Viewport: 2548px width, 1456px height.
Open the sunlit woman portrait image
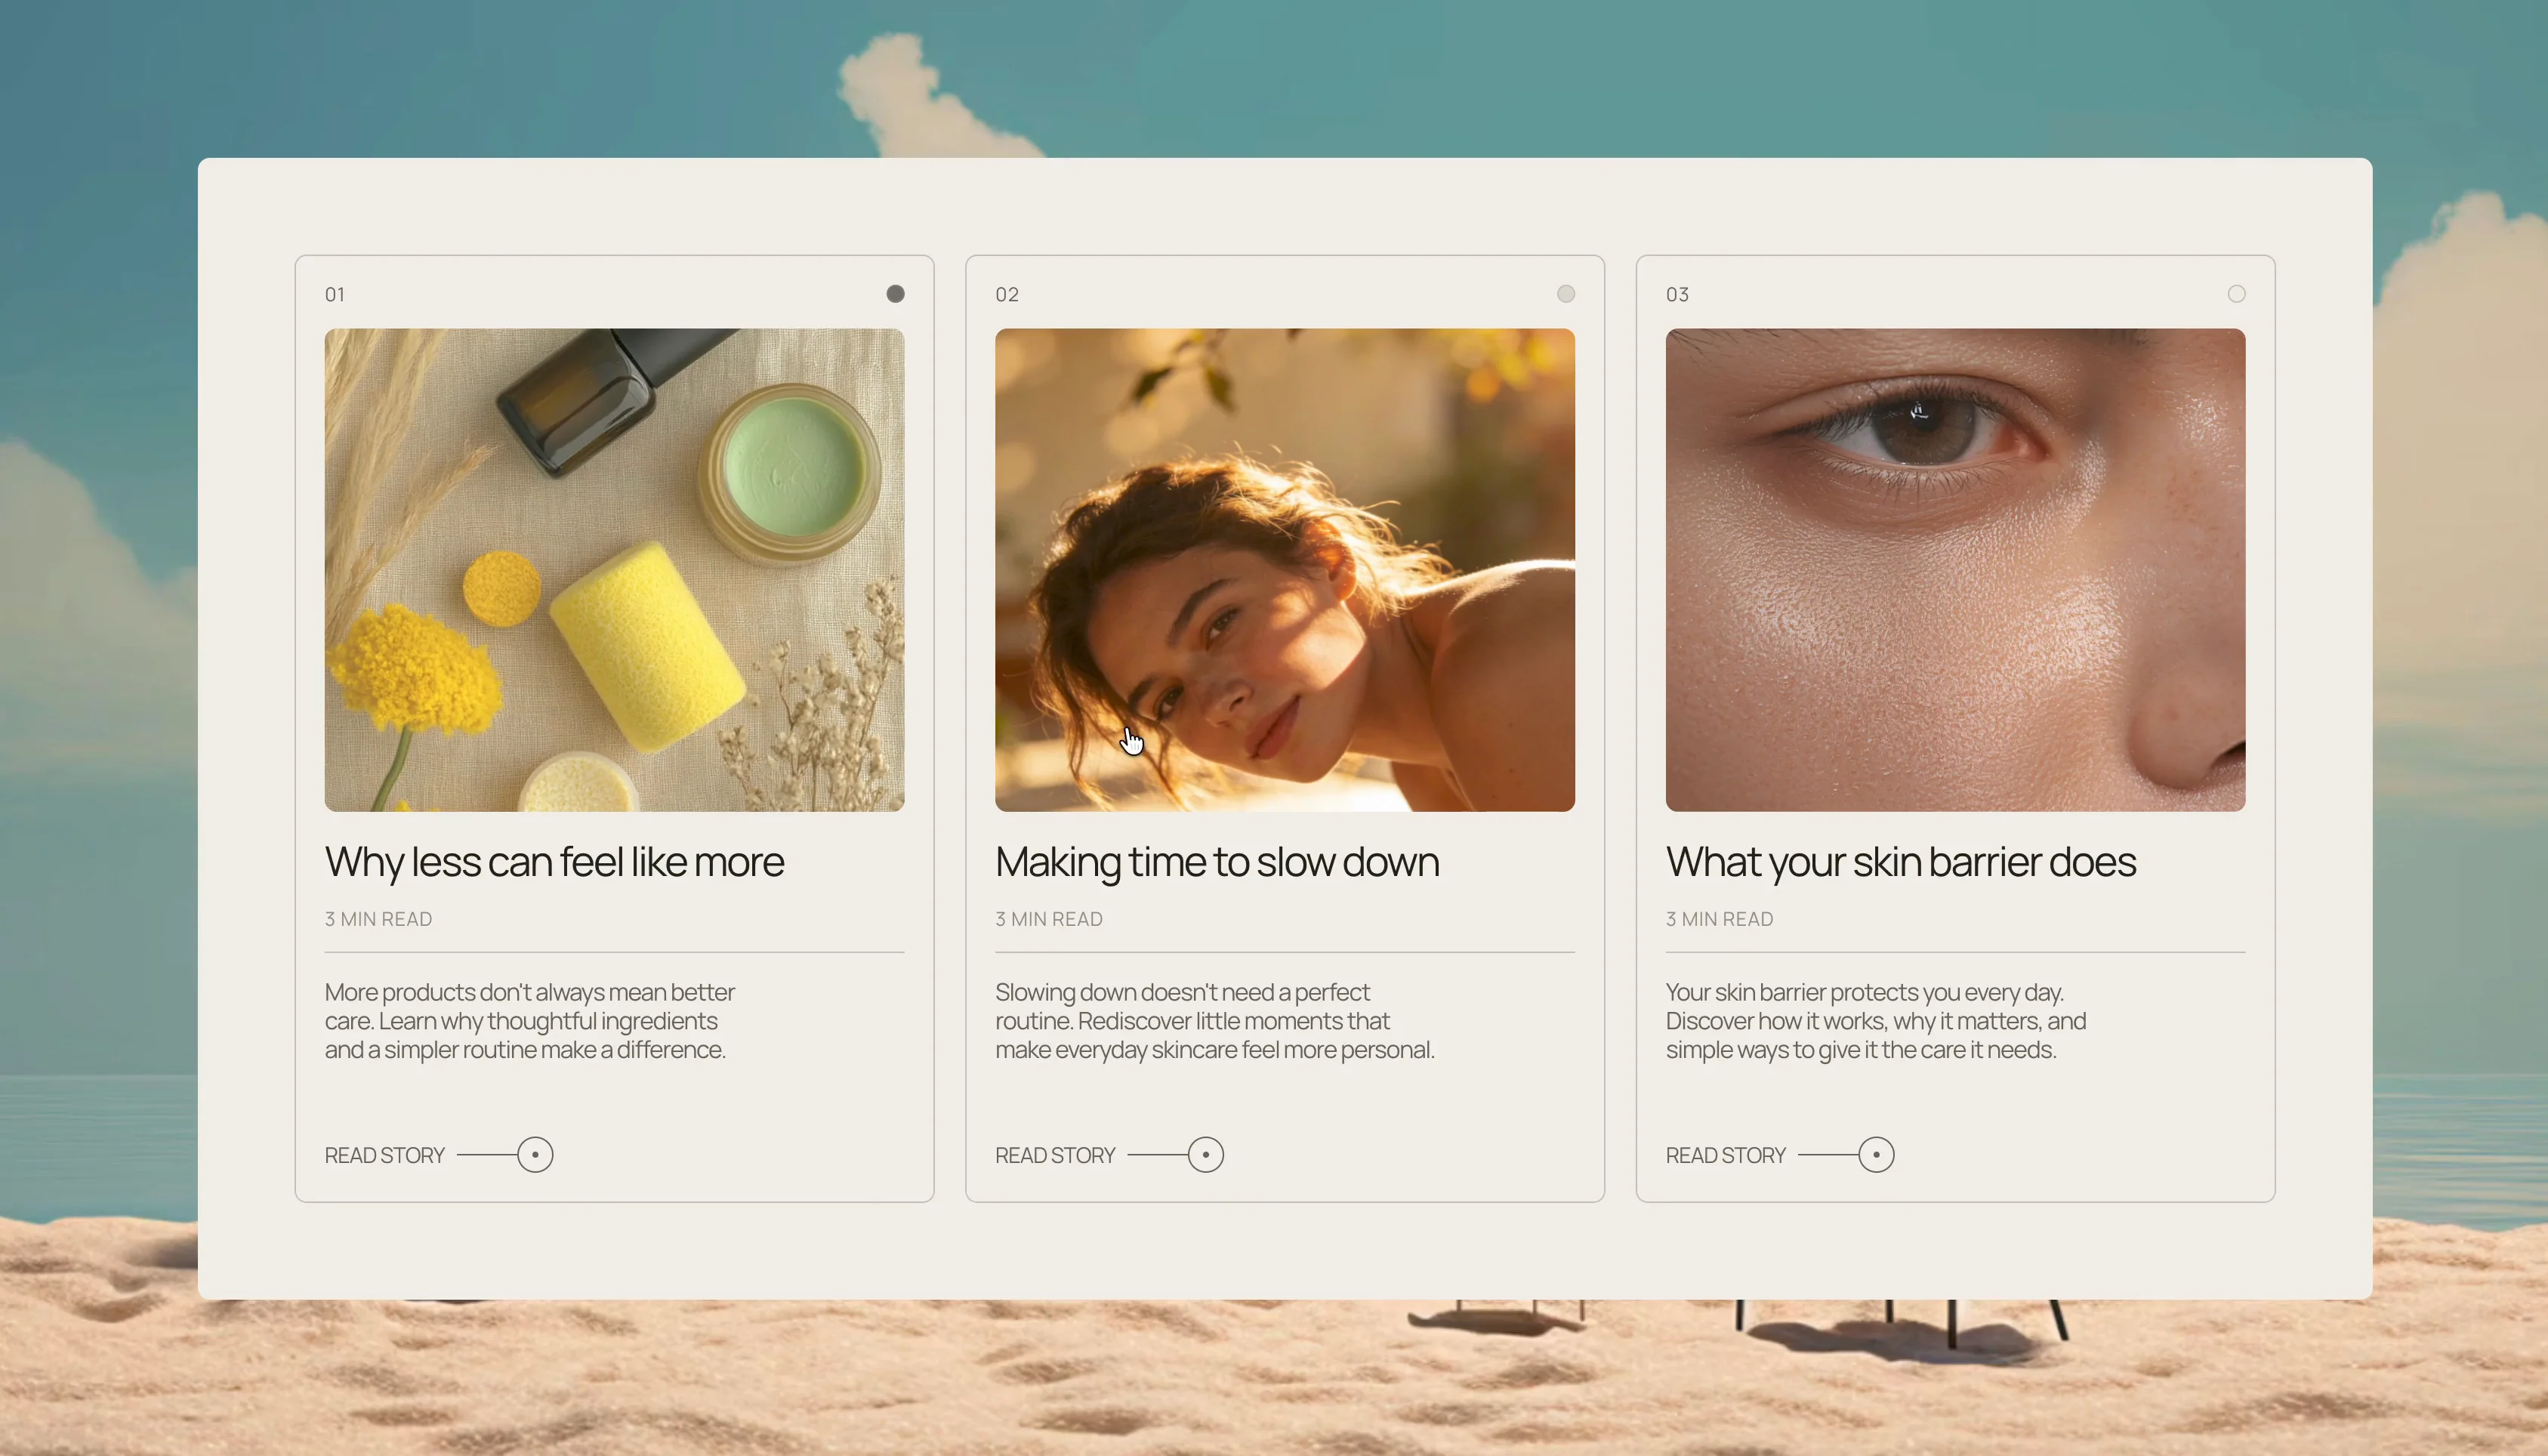[1285, 570]
